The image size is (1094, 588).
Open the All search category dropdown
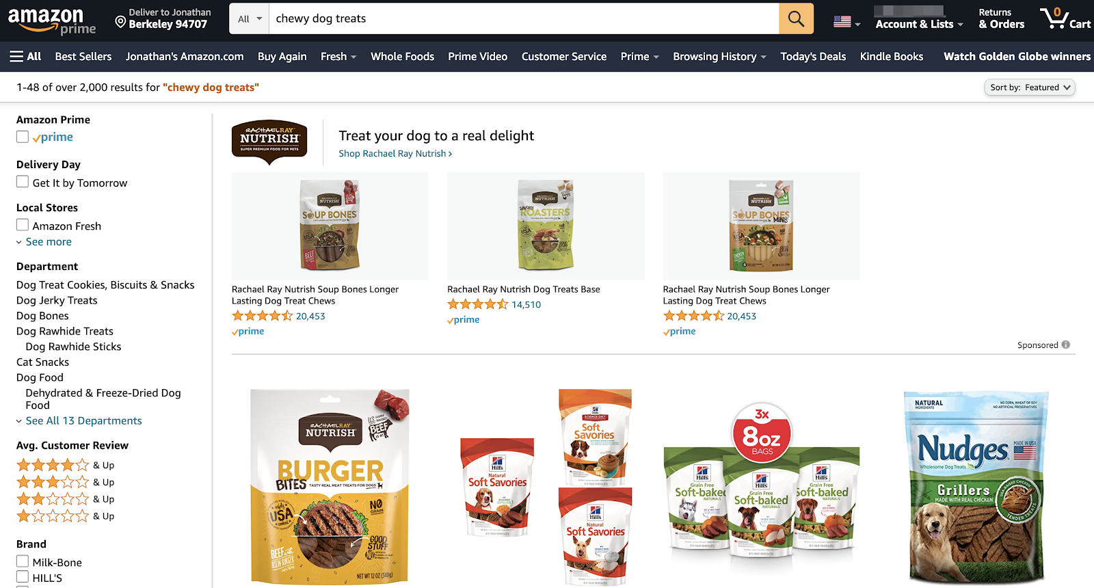coord(250,18)
